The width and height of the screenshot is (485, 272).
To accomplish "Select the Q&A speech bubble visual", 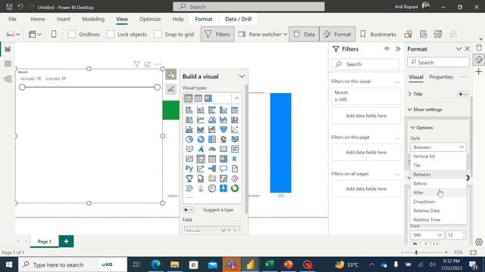I will point(224,168).
